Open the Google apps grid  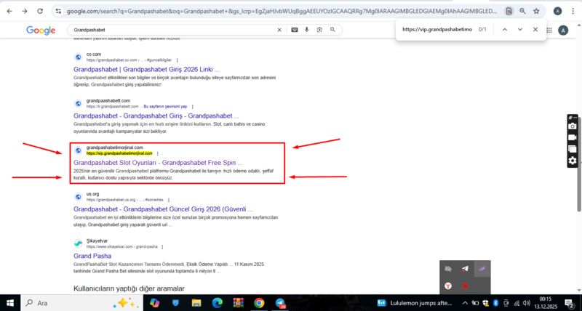549,31
